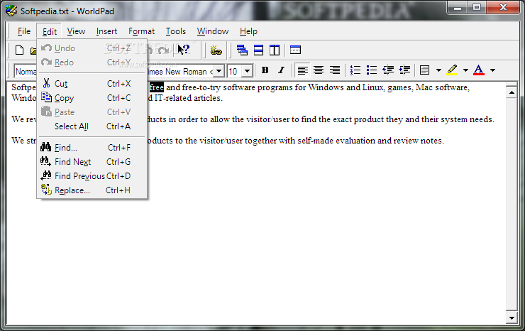
Task: Click the paragraph border icon
Action: pyautogui.click(x=424, y=70)
